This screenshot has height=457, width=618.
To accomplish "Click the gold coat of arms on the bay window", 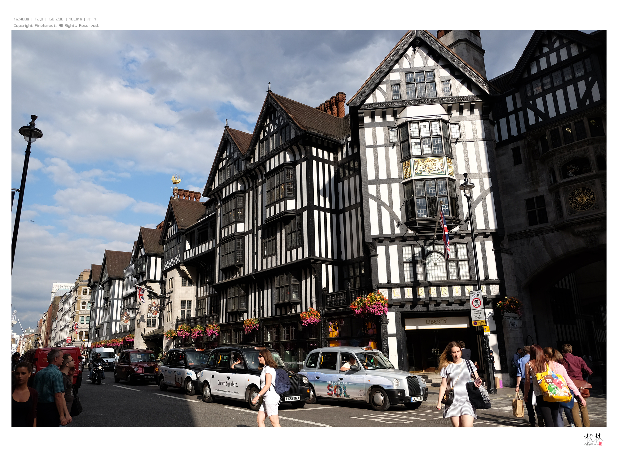I will (x=429, y=167).
